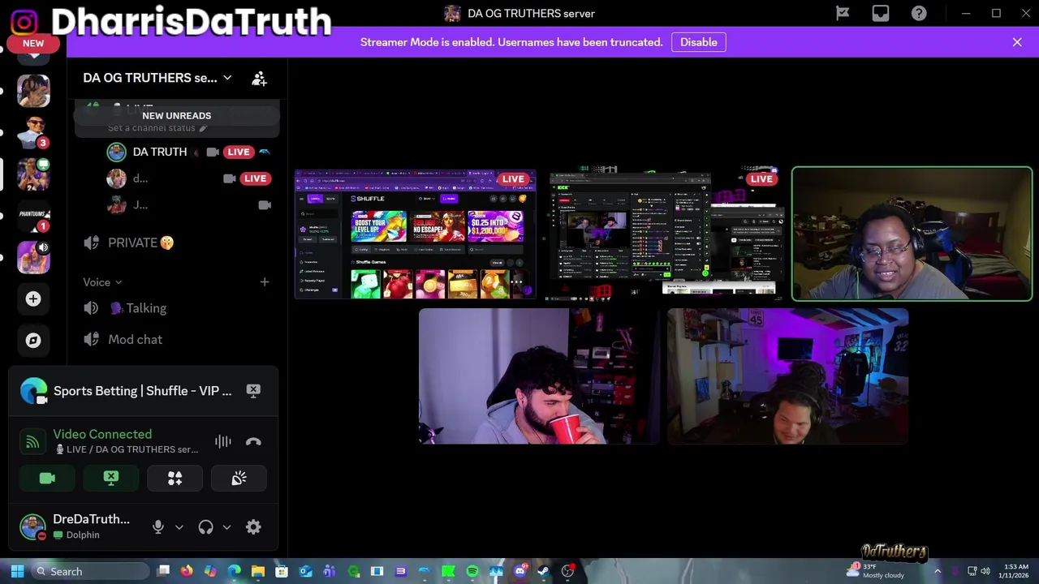Focus webcam tile with red cup
Image resolution: width=1039 pixels, height=584 pixels.
[x=539, y=376]
